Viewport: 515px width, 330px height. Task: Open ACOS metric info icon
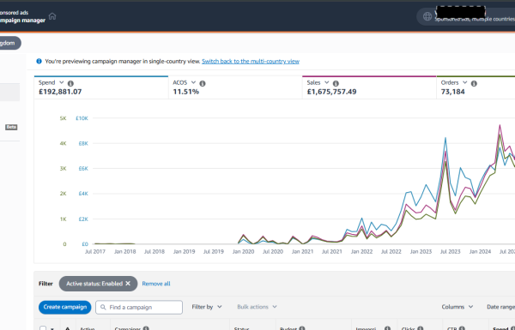pyautogui.click(x=203, y=83)
